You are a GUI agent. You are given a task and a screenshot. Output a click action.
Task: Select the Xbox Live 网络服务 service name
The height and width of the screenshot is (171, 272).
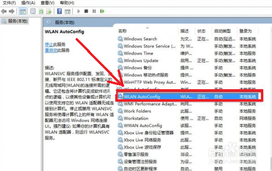pos(142,140)
